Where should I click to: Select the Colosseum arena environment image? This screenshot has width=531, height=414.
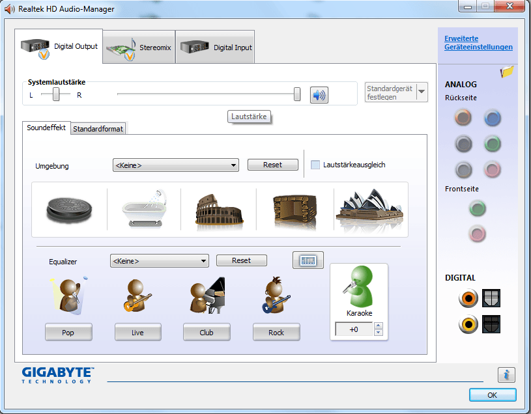pos(219,210)
